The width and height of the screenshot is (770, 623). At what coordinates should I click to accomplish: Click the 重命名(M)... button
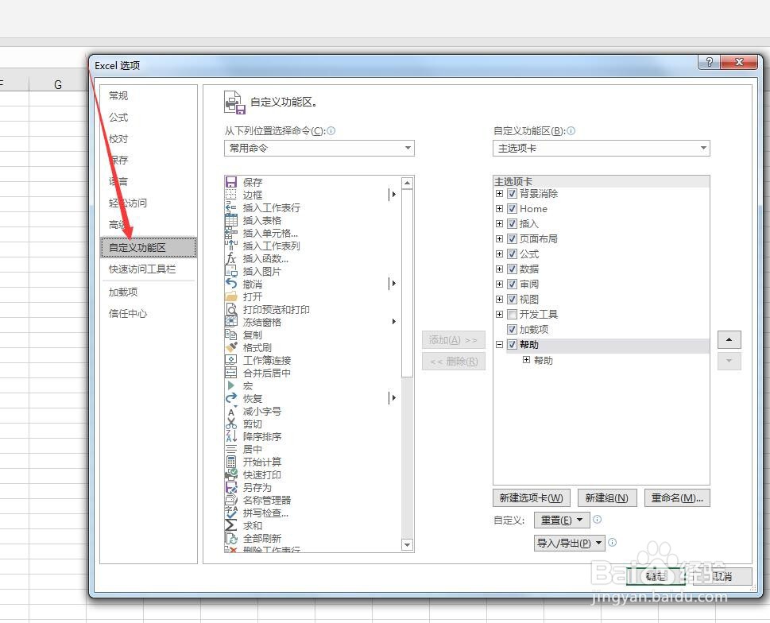coord(677,497)
